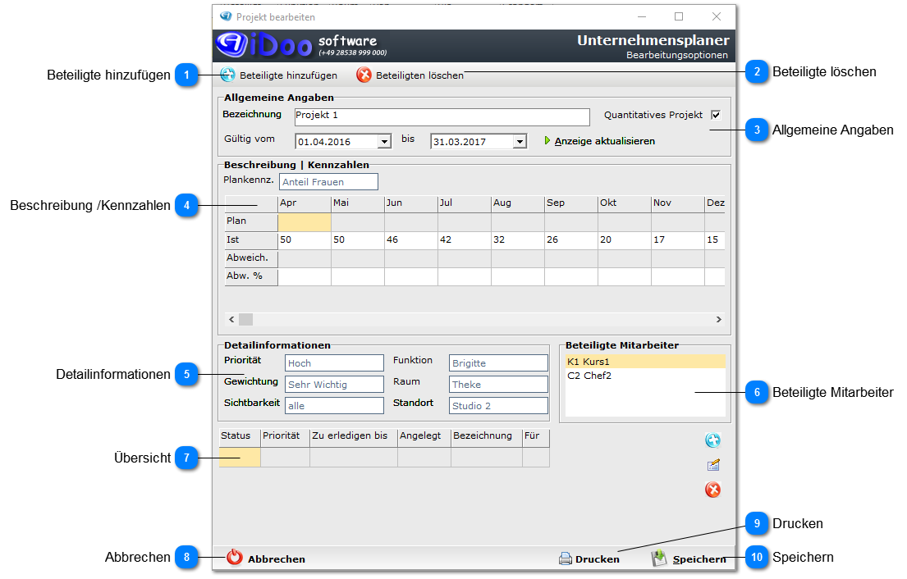Close the Projekt bearbeiten window
The height and width of the screenshot is (579, 907).
(716, 16)
